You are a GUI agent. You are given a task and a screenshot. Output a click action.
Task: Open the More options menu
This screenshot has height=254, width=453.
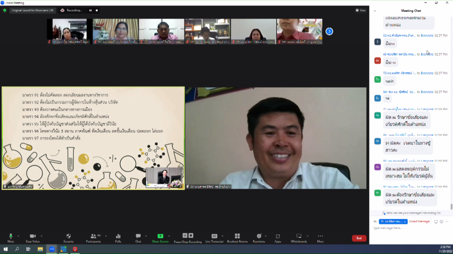320,238
